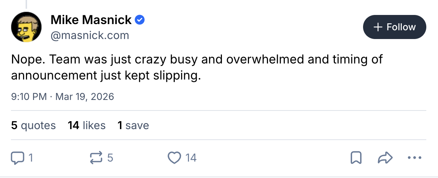Open the share arrow menu

[x=385, y=158]
